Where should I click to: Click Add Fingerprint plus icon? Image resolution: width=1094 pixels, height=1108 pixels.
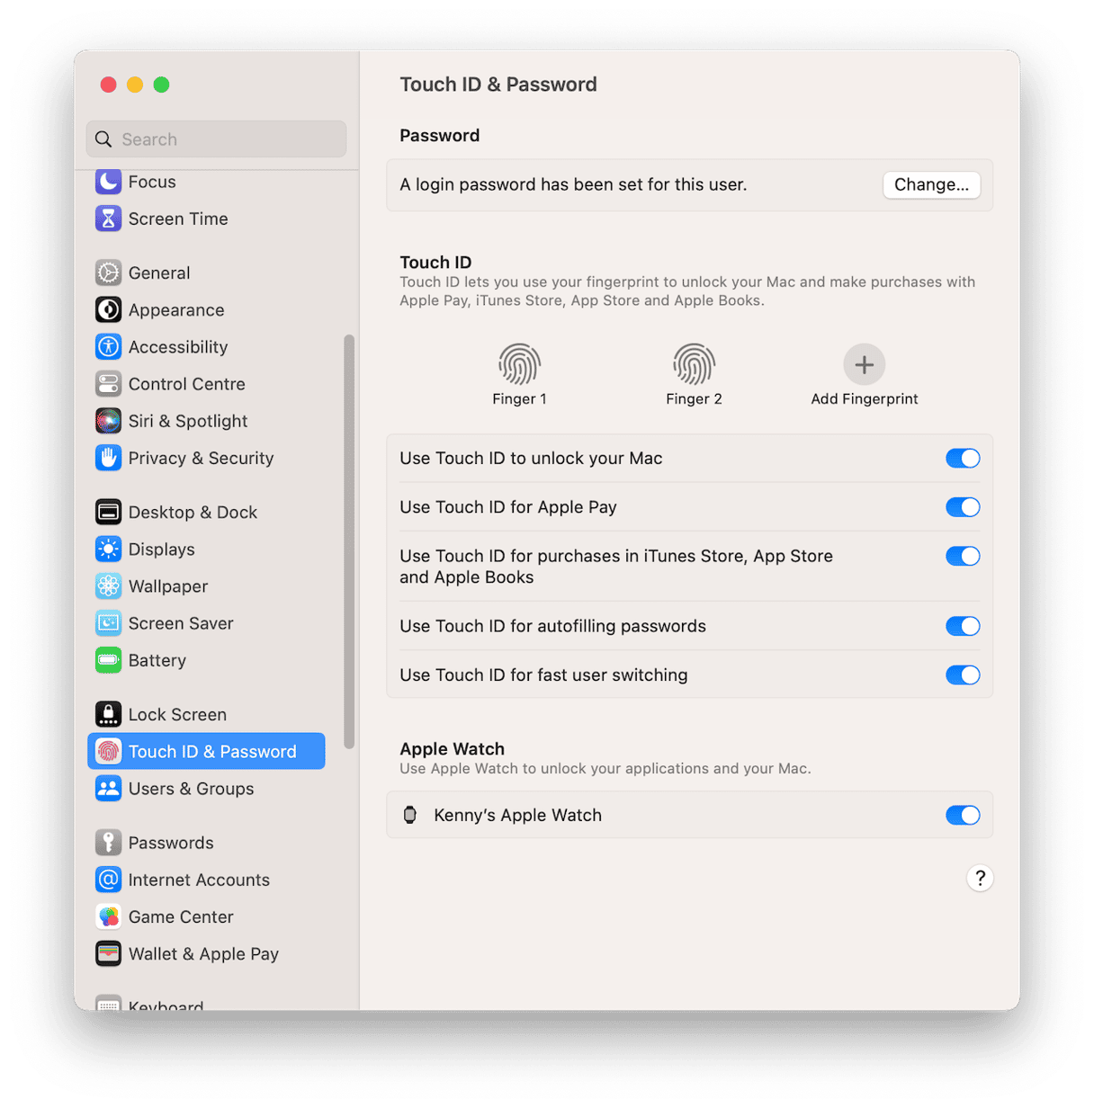(864, 364)
